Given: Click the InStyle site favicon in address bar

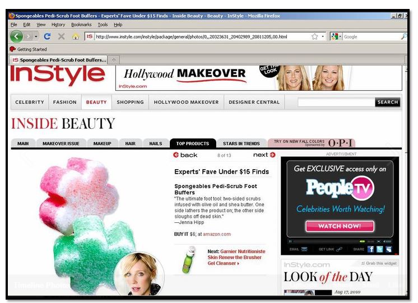Looking at the screenshot, I should (x=90, y=36).
